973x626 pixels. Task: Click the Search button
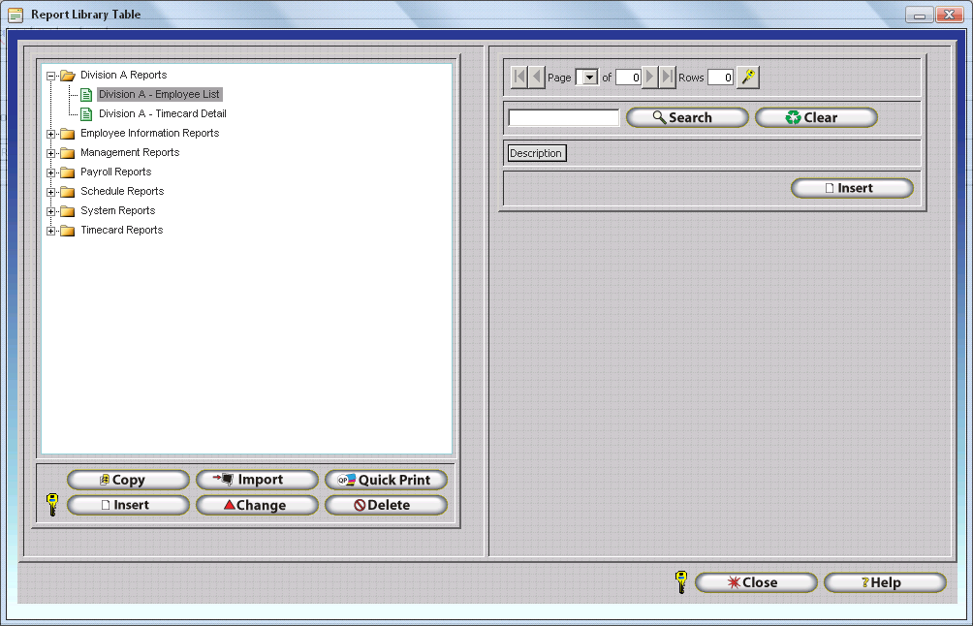click(x=687, y=117)
